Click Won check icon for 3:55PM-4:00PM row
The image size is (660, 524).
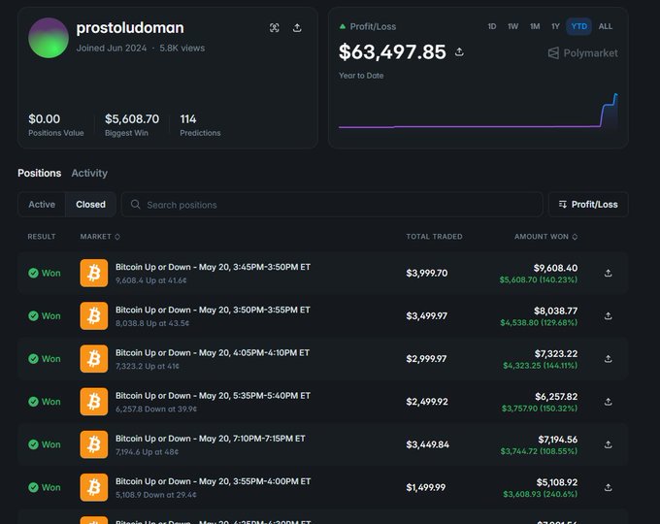tap(33, 487)
